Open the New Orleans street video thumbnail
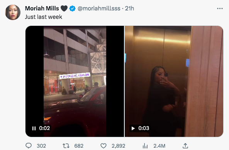Screen dimensions: 229x150 click(75, 81)
